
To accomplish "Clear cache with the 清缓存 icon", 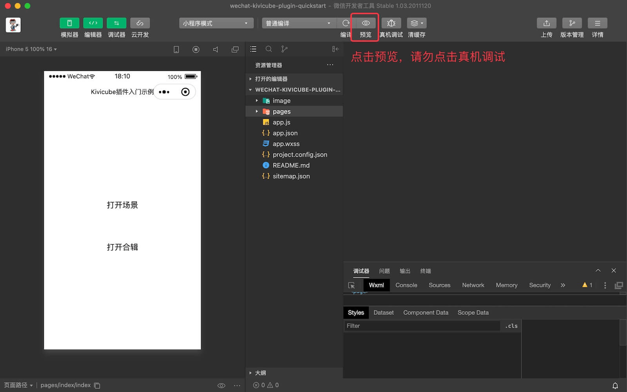I will (x=414, y=23).
